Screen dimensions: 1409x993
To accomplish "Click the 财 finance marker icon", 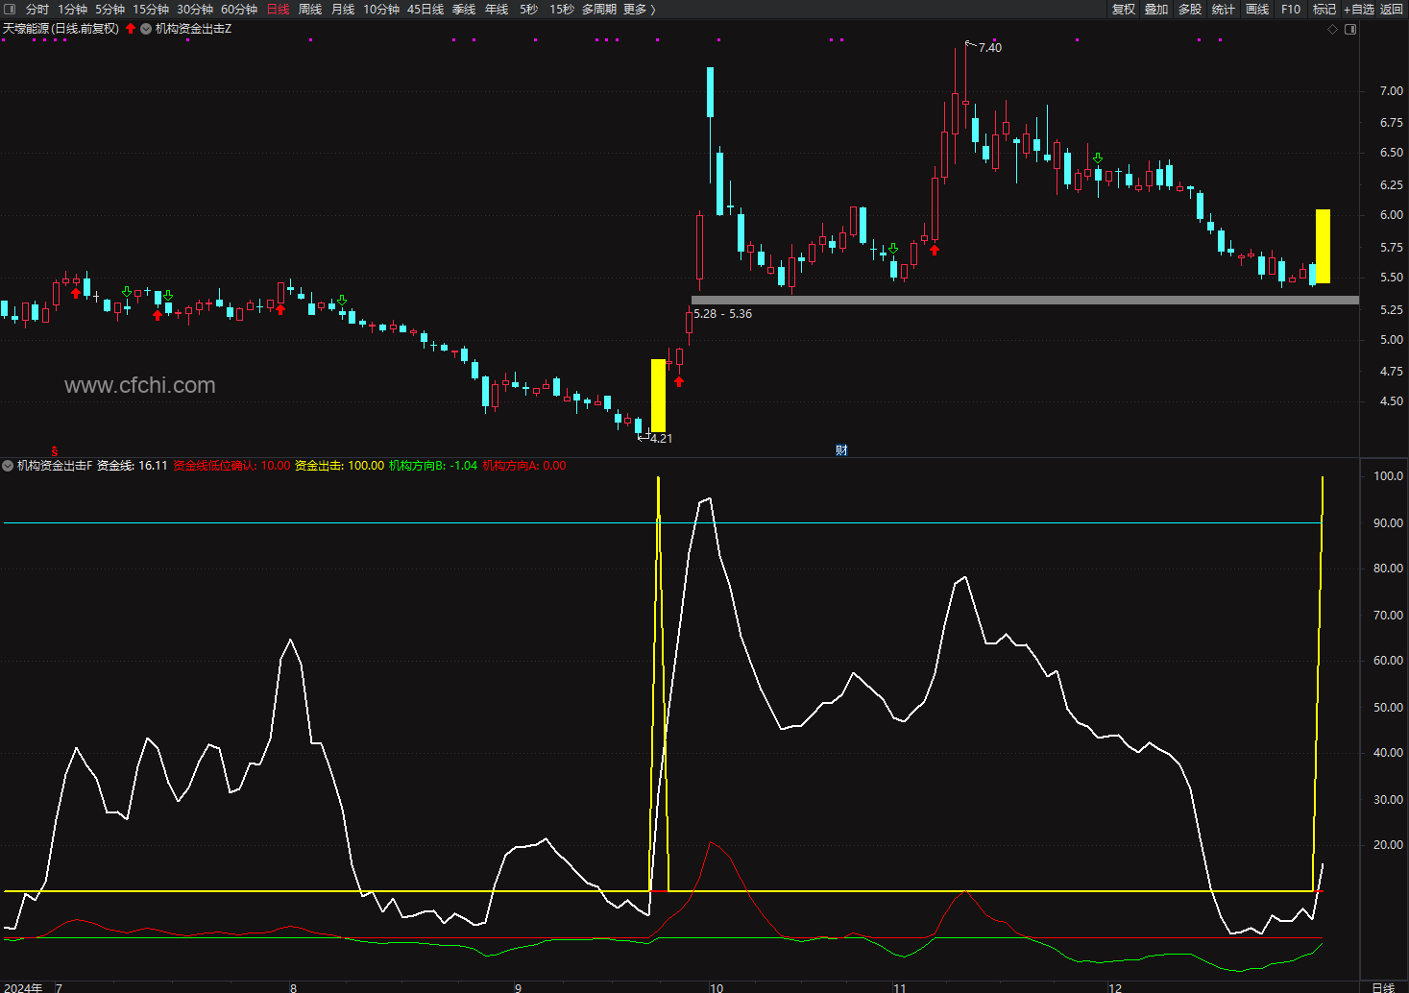I will coord(841,450).
